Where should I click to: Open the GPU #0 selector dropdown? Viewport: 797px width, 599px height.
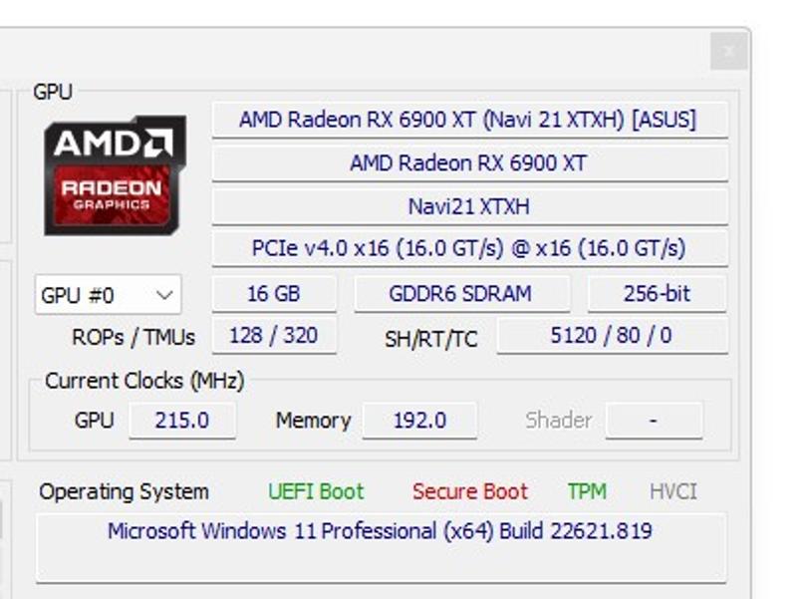pyautogui.click(x=108, y=295)
